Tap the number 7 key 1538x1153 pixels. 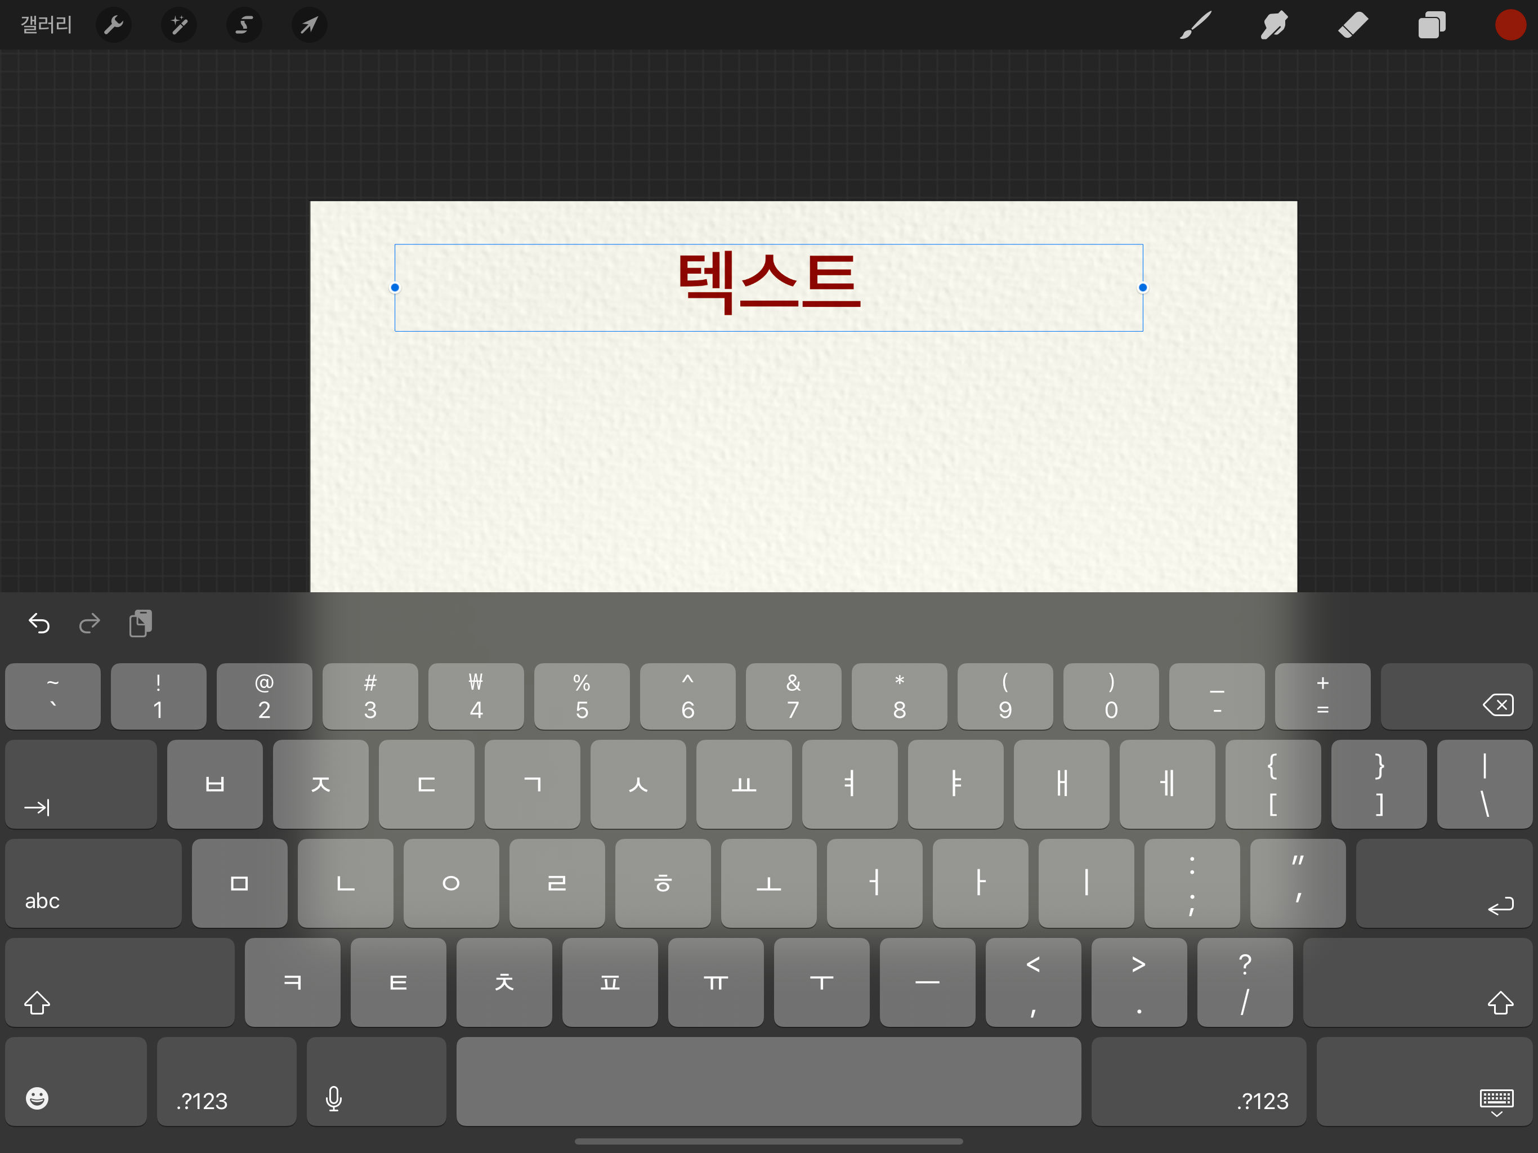pyautogui.click(x=793, y=696)
